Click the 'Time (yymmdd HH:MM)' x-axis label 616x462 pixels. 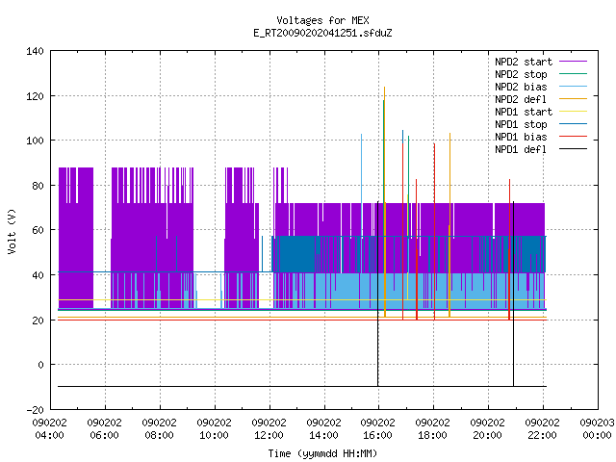pyautogui.click(x=322, y=453)
